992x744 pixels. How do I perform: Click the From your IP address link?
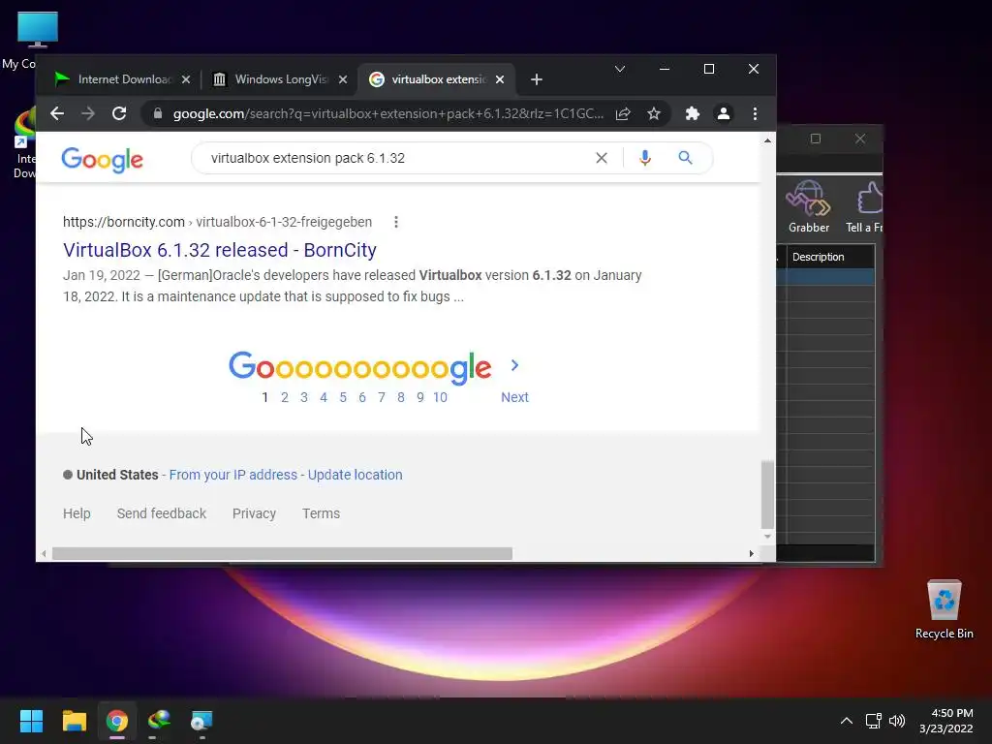pyautogui.click(x=232, y=475)
